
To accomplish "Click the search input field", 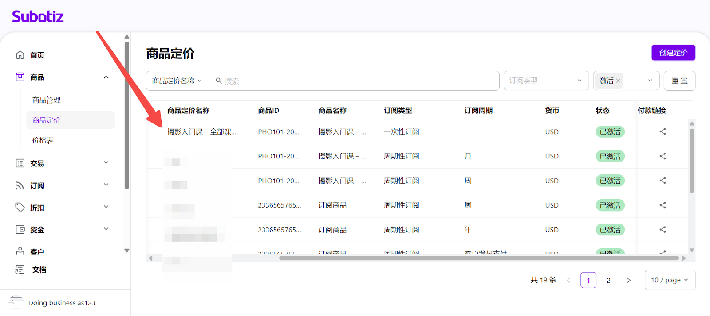I will [x=355, y=81].
